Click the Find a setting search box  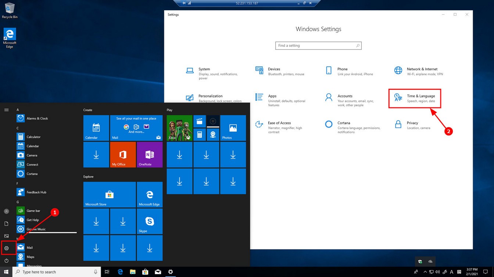point(318,46)
